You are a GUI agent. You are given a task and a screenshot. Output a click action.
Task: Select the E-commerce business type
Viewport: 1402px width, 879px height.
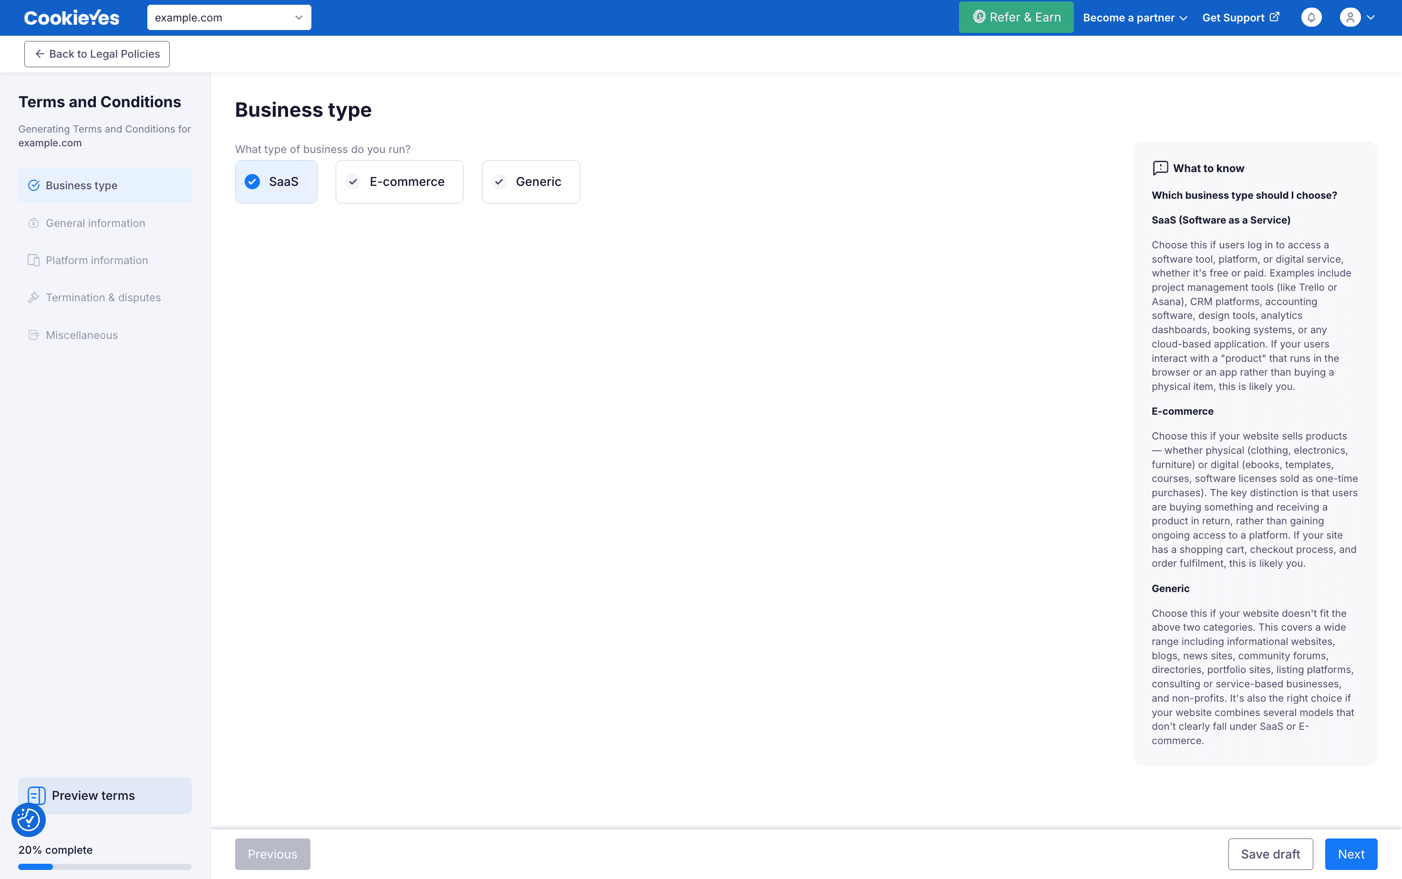(x=400, y=182)
